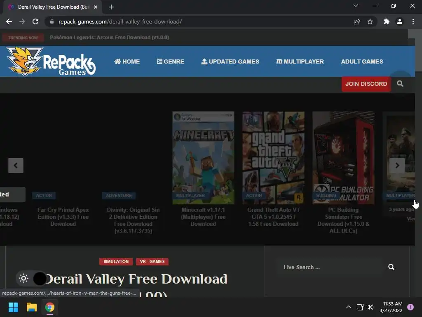Viewport: 422px width, 317px height.
Task: Open Grand Theft Auto V thumbnail
Action: click(274, 158)
